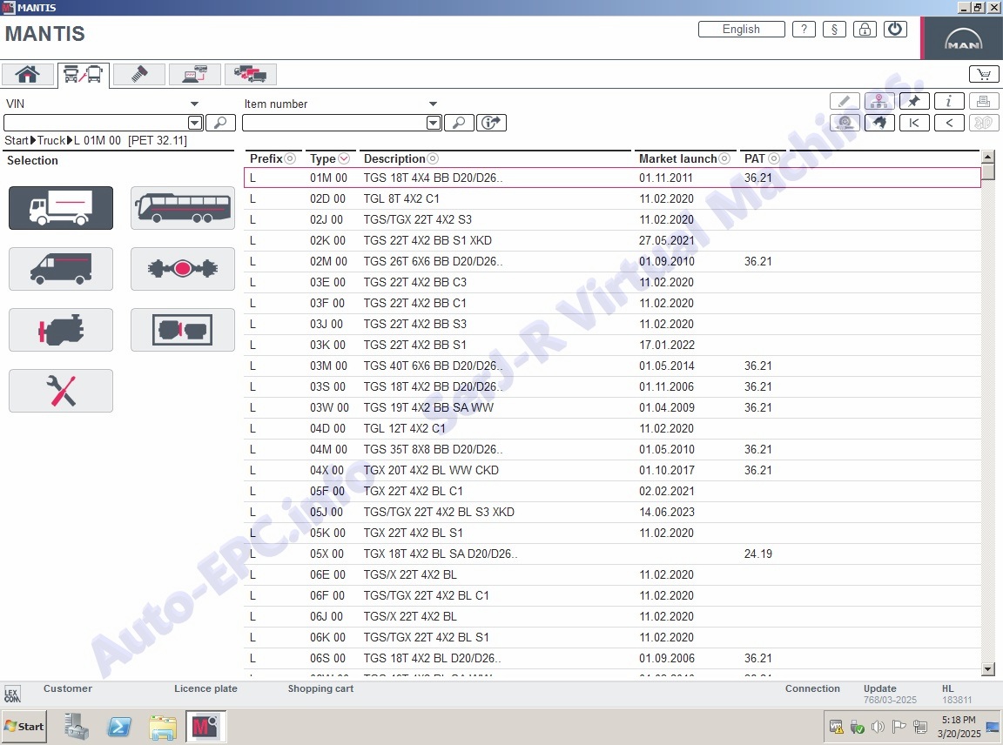Open the file explorer taskbar icon
The image size is (1003, 745).
pos(163,727)
